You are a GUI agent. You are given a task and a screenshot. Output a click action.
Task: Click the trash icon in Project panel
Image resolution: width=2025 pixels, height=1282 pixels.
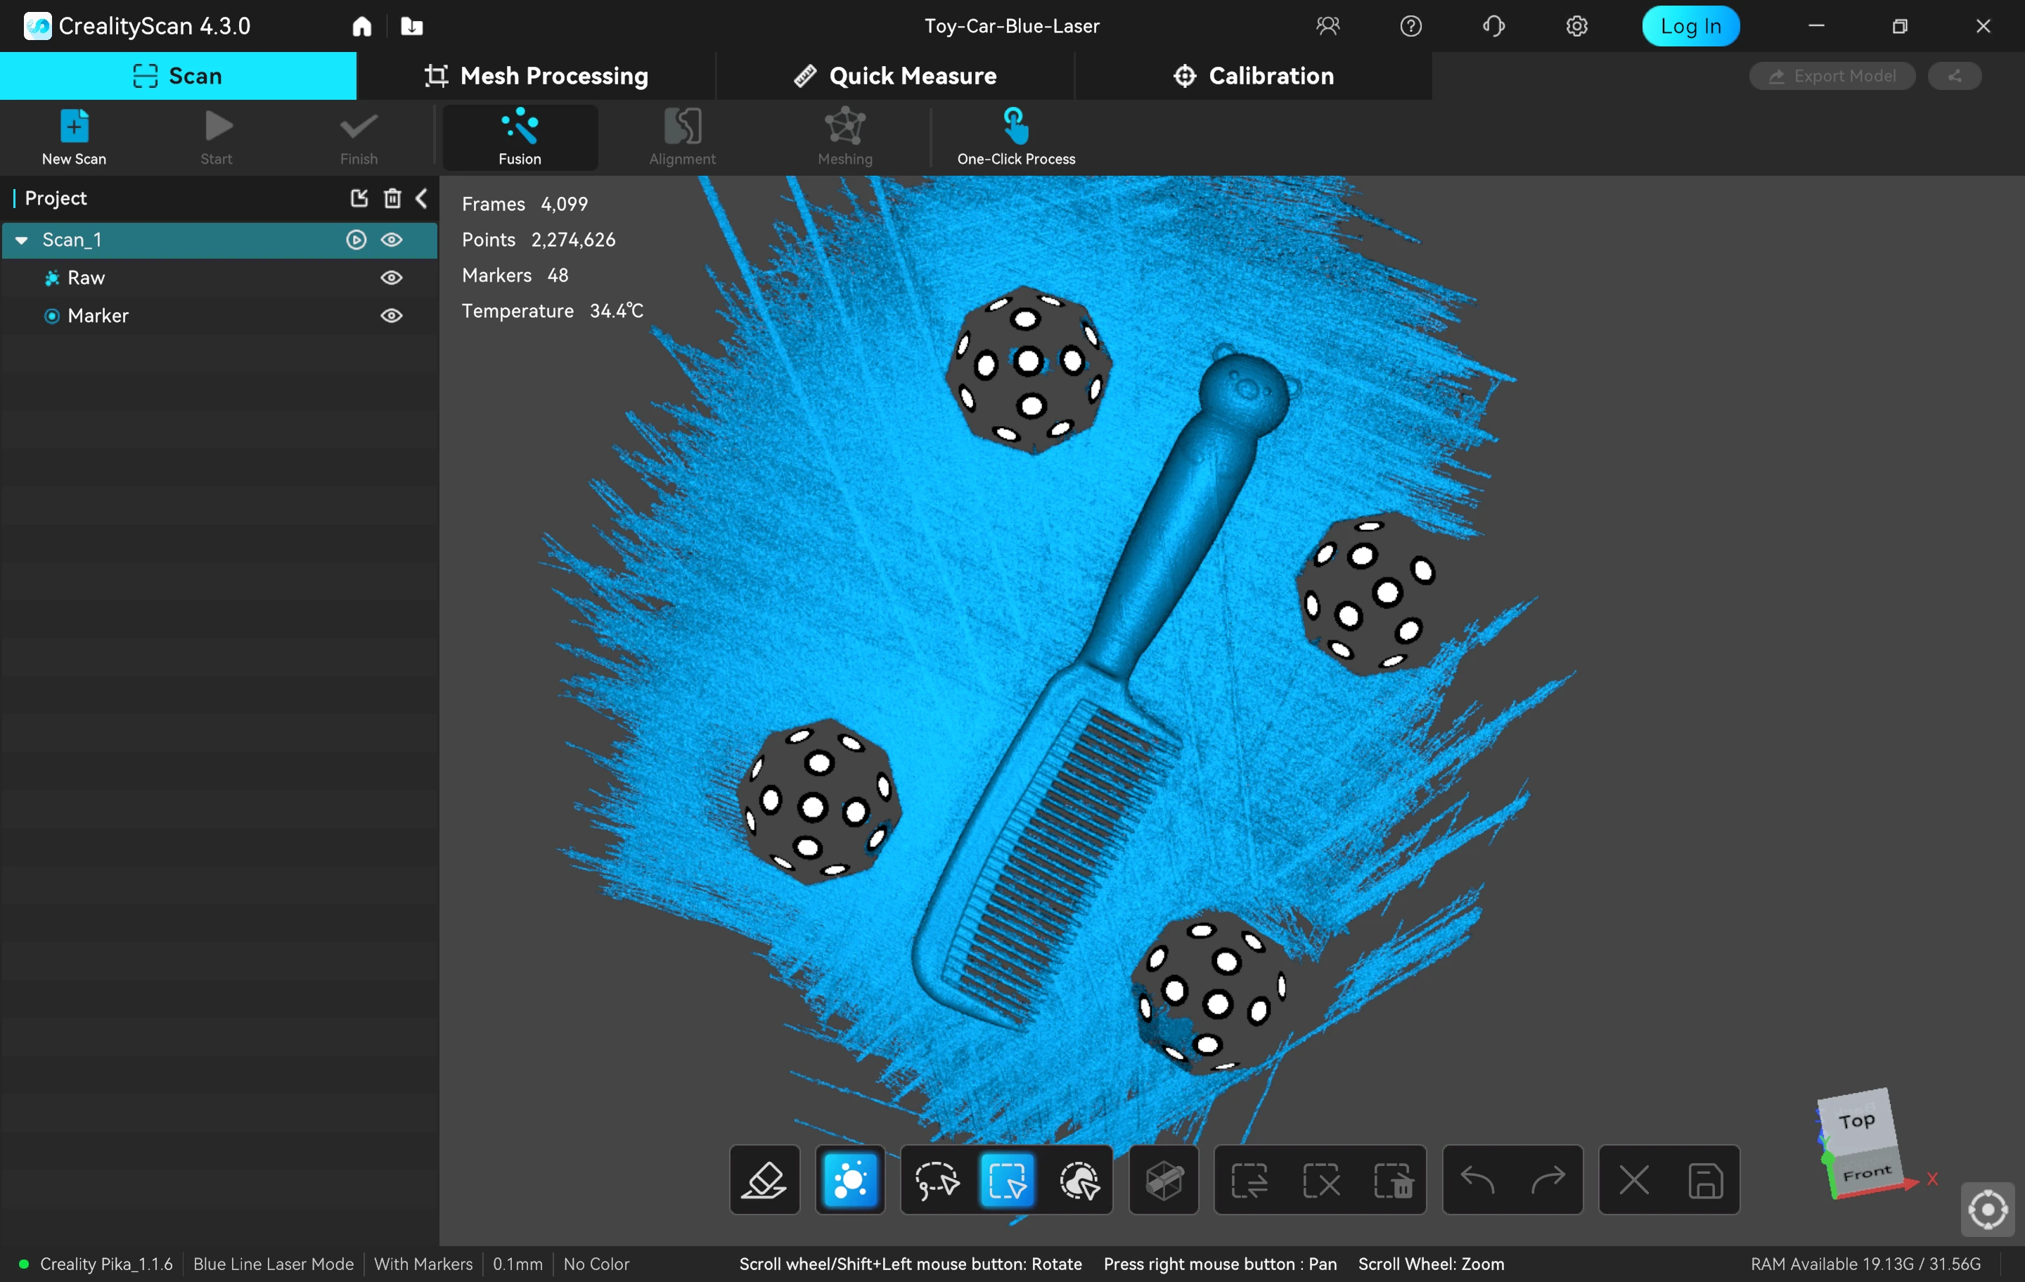[393, 198]
